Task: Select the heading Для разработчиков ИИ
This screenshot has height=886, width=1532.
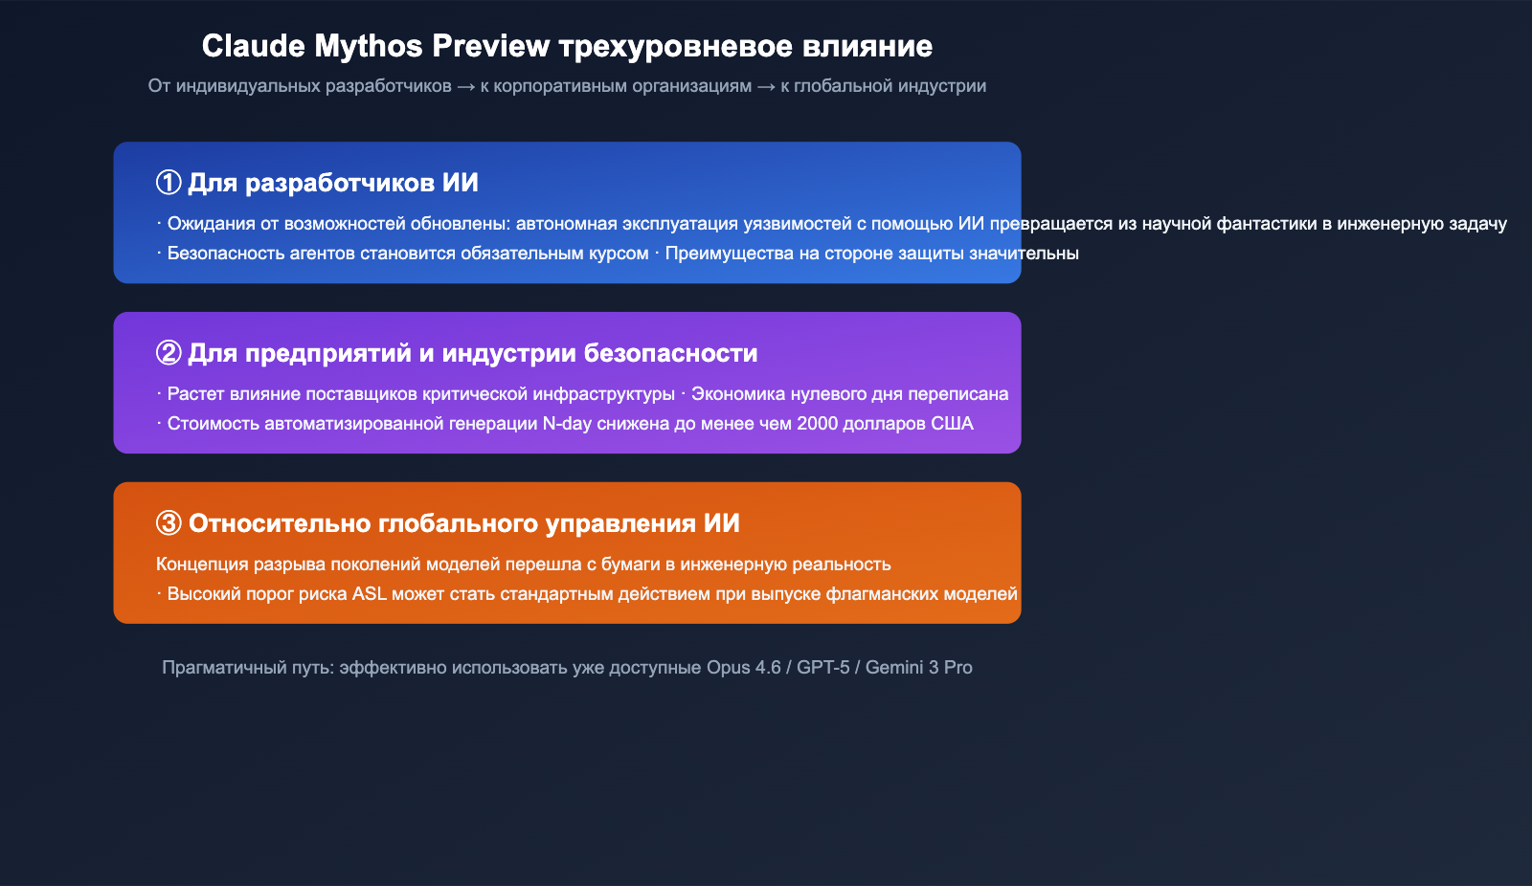Action: pyautogui.click(x=334, y=182)
